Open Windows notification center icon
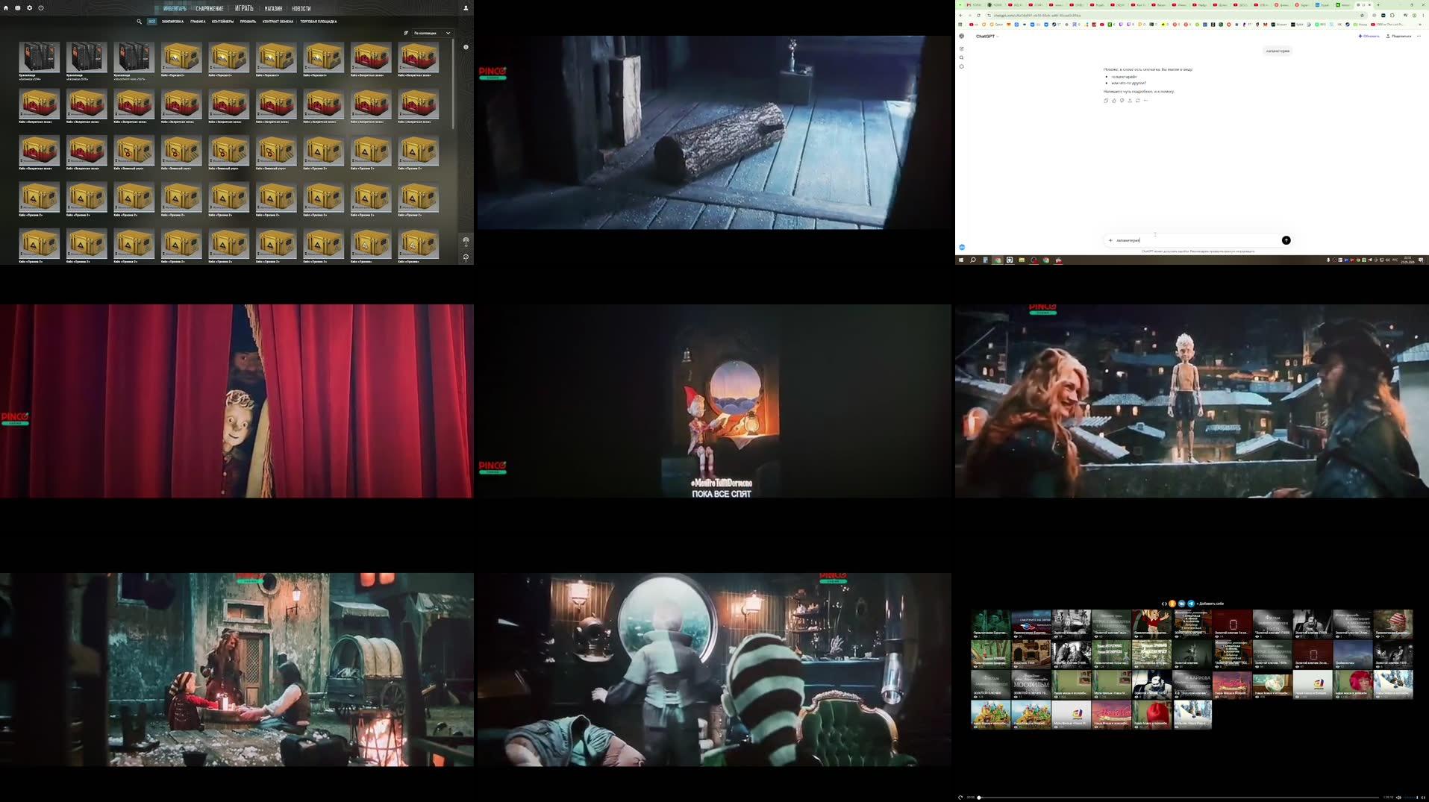 (1421, 260)
